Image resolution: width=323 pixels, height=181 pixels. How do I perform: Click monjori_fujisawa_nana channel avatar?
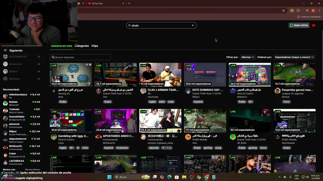click(143, 137)
